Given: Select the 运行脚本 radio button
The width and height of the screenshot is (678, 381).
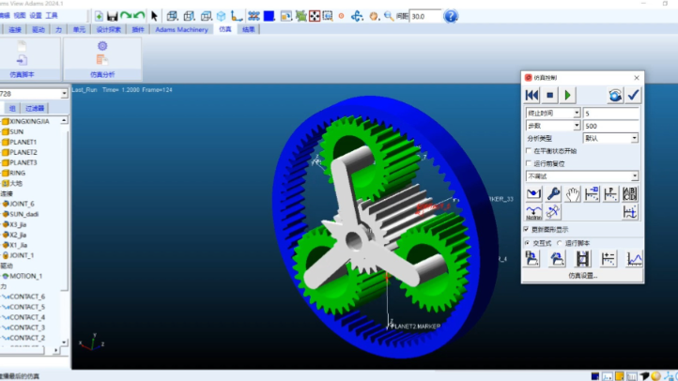Looking at the screenshot, I should pyautogui.click(x=561, y=241).
